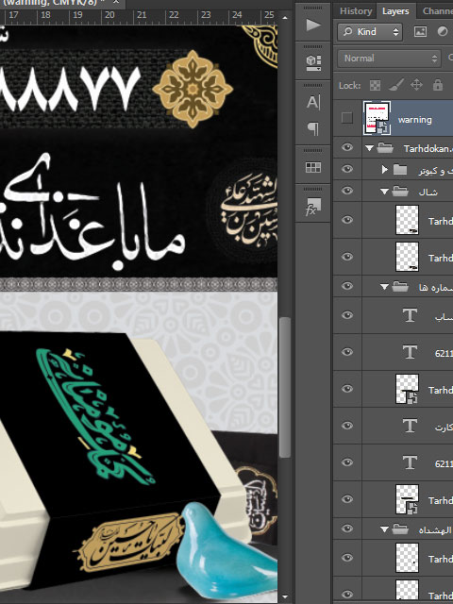453x604 pixels.
Task: Show the hidden warning layer
Action: [x=347, y=118]
